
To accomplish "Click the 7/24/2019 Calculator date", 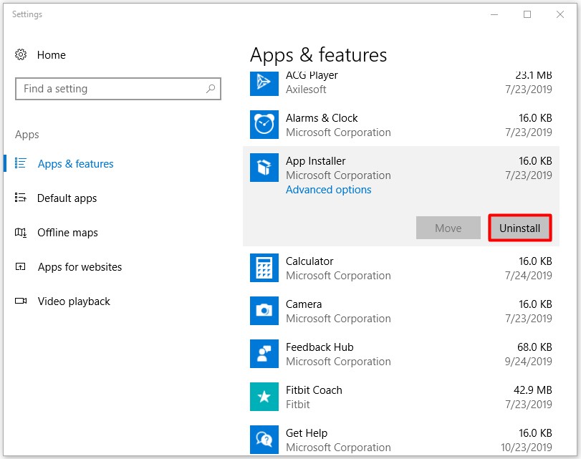I will pos(529,276).
